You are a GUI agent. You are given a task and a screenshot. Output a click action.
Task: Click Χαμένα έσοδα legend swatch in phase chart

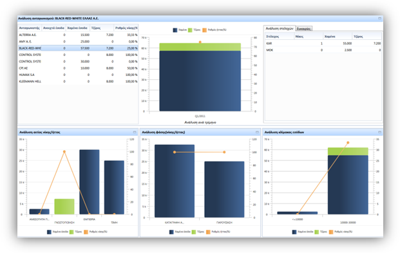click(171, 232)
